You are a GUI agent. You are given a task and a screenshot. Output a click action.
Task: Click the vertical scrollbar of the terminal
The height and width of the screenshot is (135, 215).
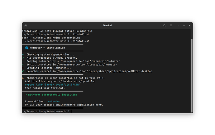pyautogui.click(x=192, y=75)
